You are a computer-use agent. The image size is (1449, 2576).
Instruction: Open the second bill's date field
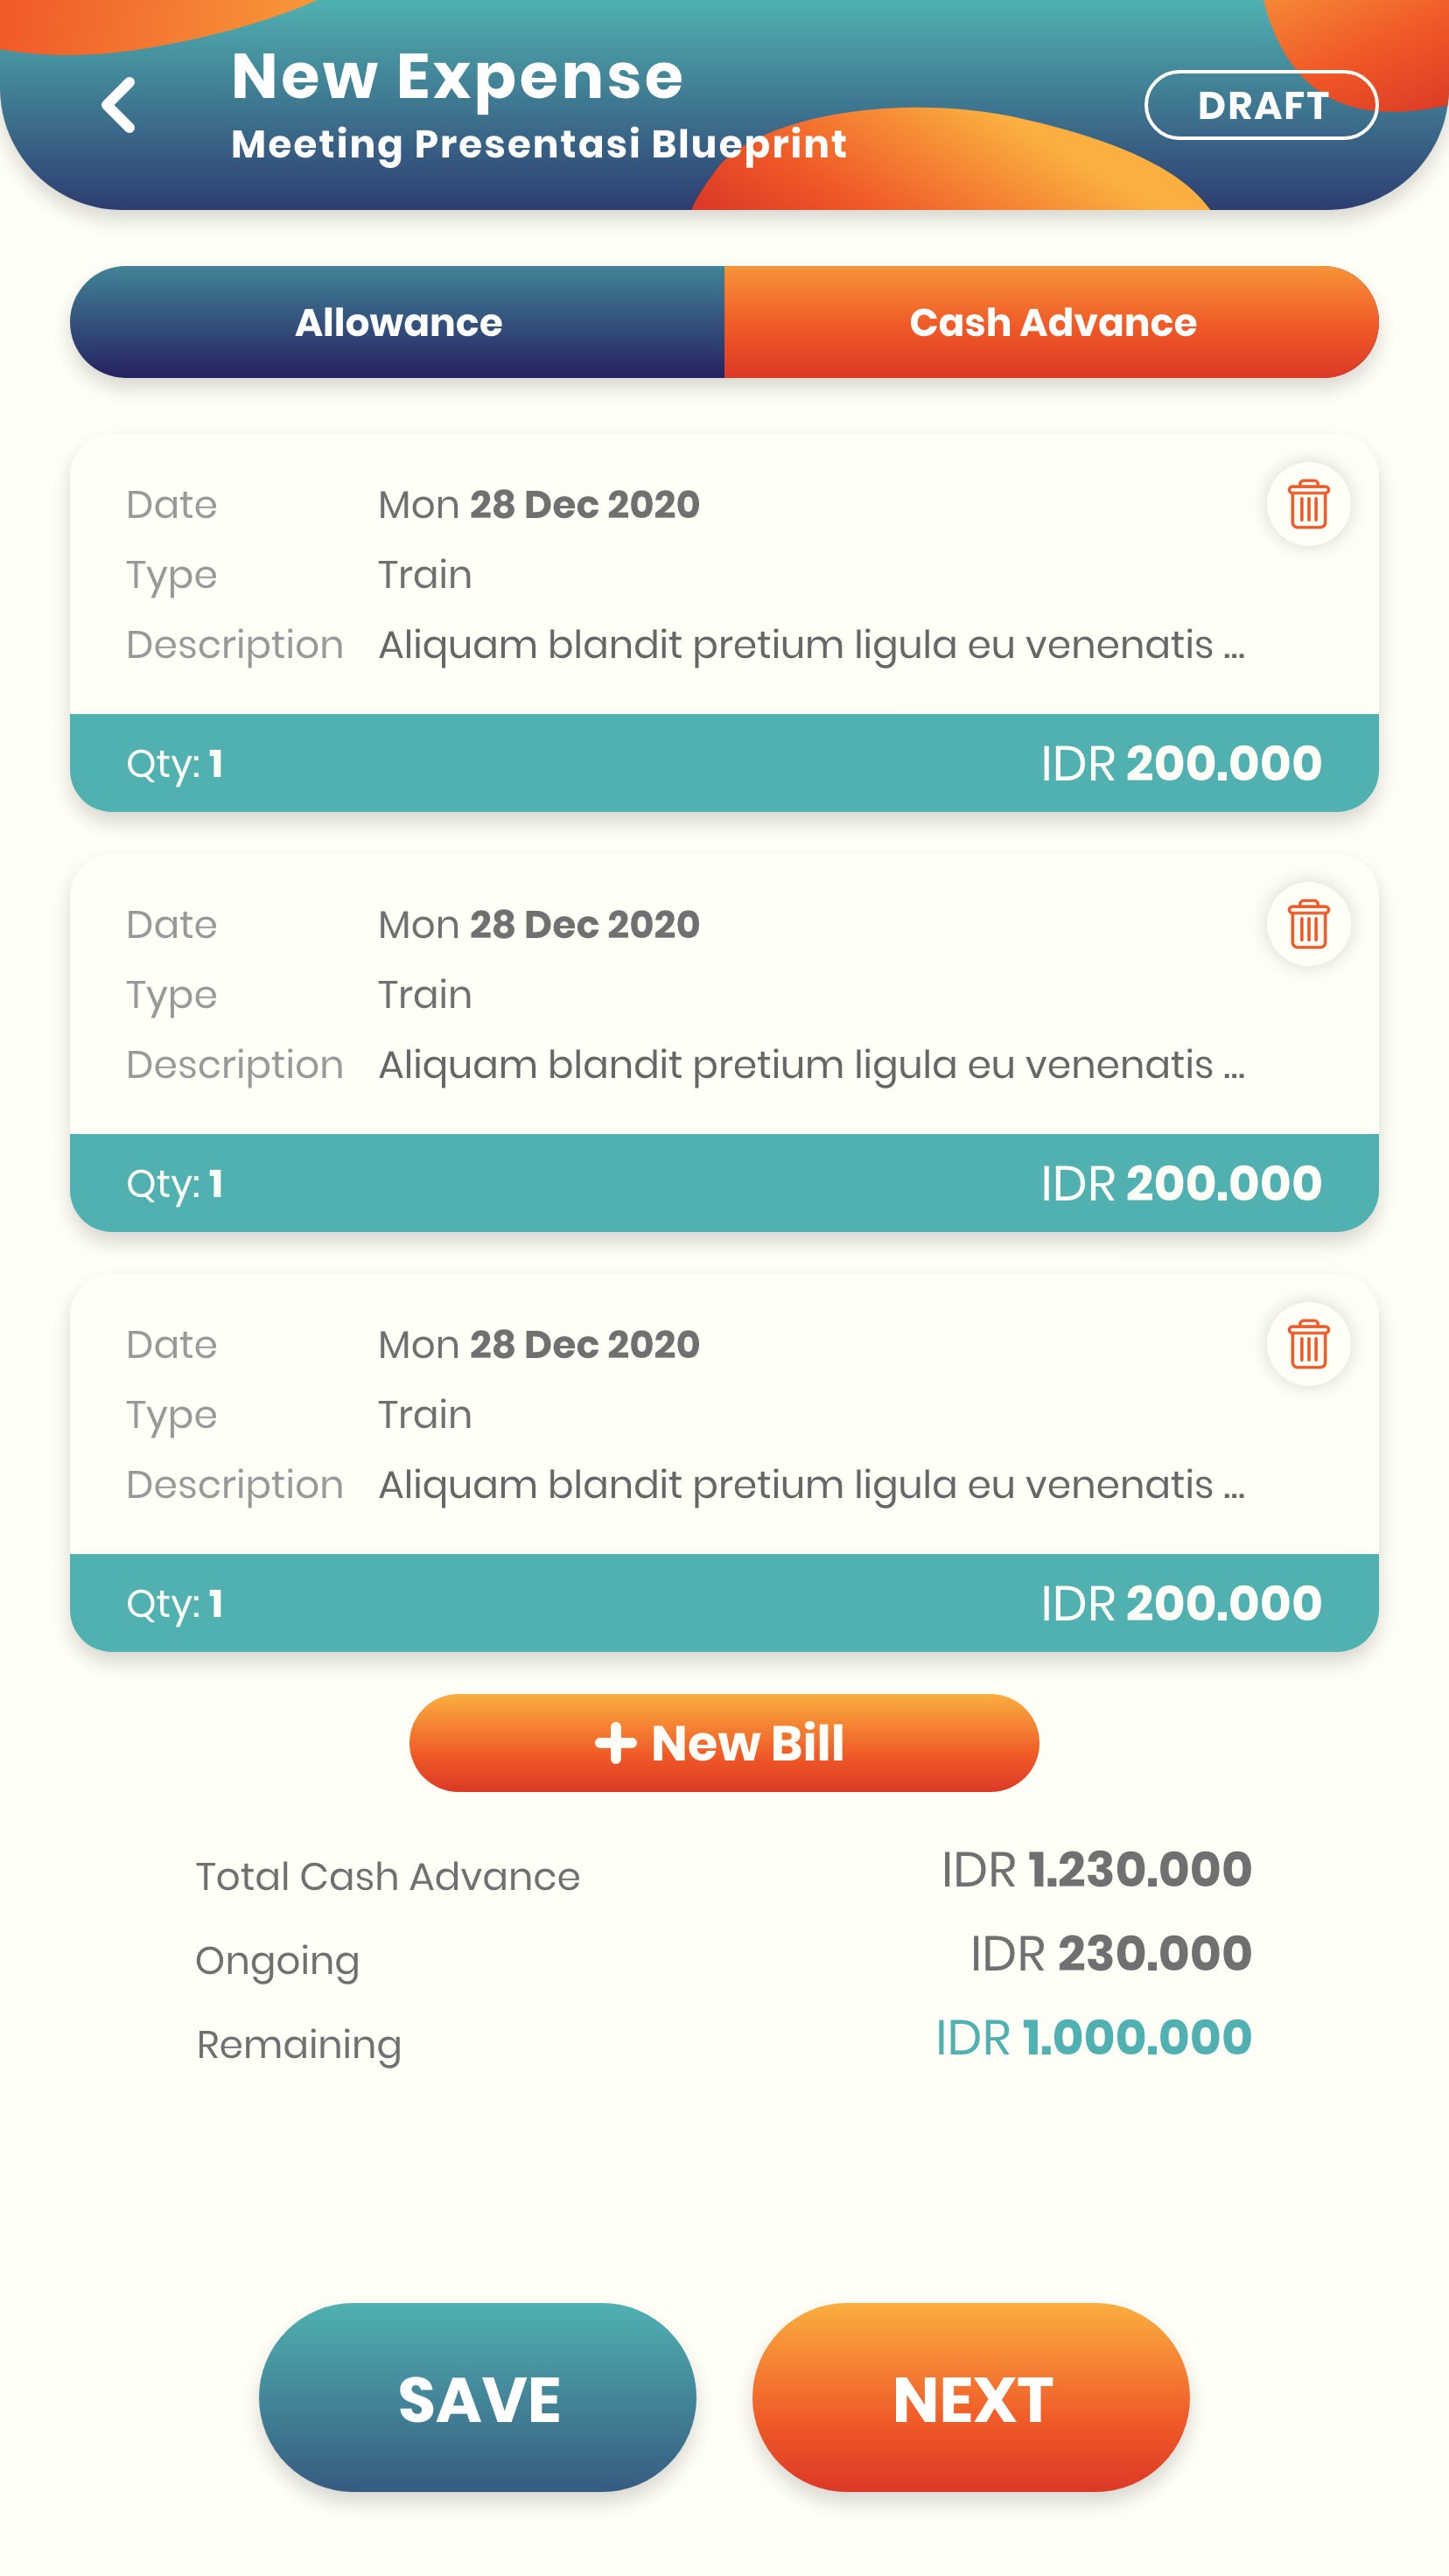click(539, 925)
